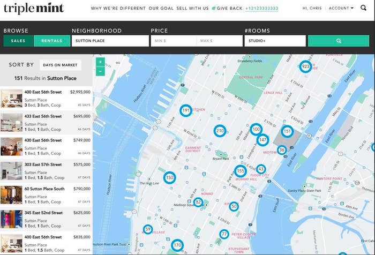Select the 100 listings map cluster
Screen dimensions: 375x255
pos(256,130)
